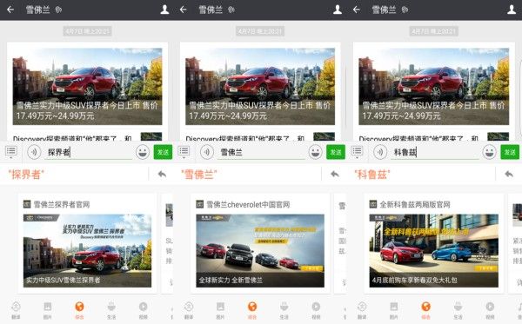
Task: Open the SUV launch article in the 探界者 panel
Action: coord(87,86)
